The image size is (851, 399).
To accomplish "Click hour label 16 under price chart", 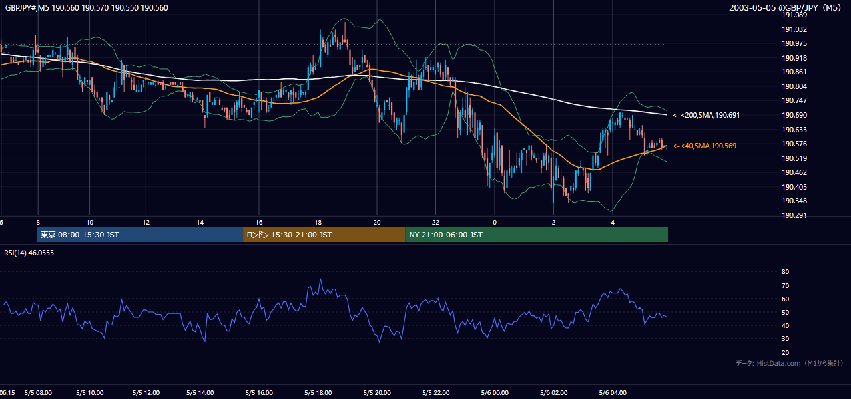I will coord(259,222).
